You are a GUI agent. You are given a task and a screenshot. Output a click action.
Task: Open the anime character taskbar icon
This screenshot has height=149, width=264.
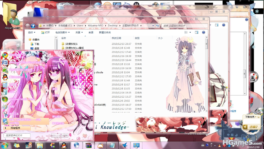click(29, 145)
